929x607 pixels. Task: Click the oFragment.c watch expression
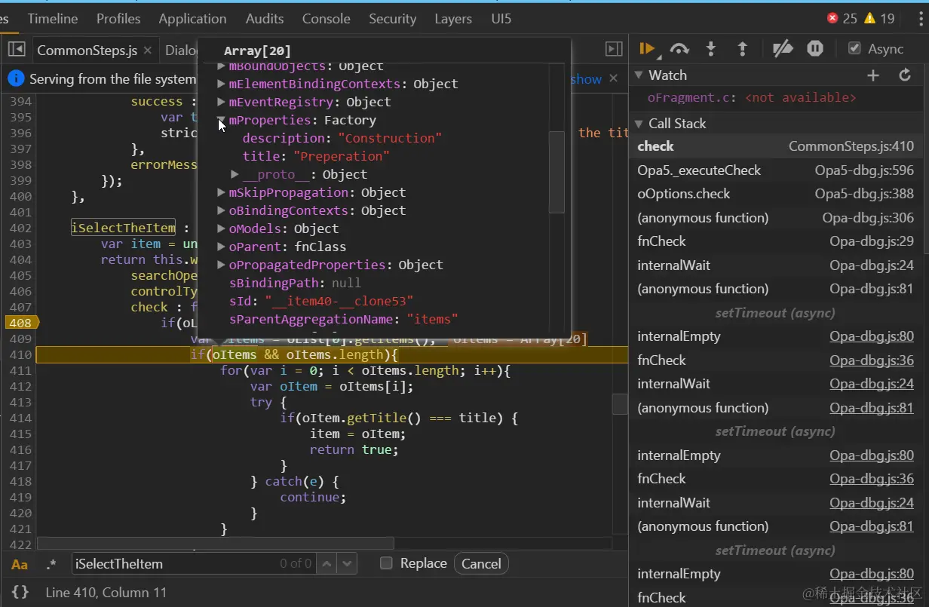click(752, 98)
